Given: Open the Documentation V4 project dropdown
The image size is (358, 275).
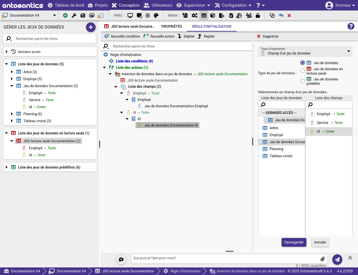Looking at the screenshot, I should pos(29,15).
